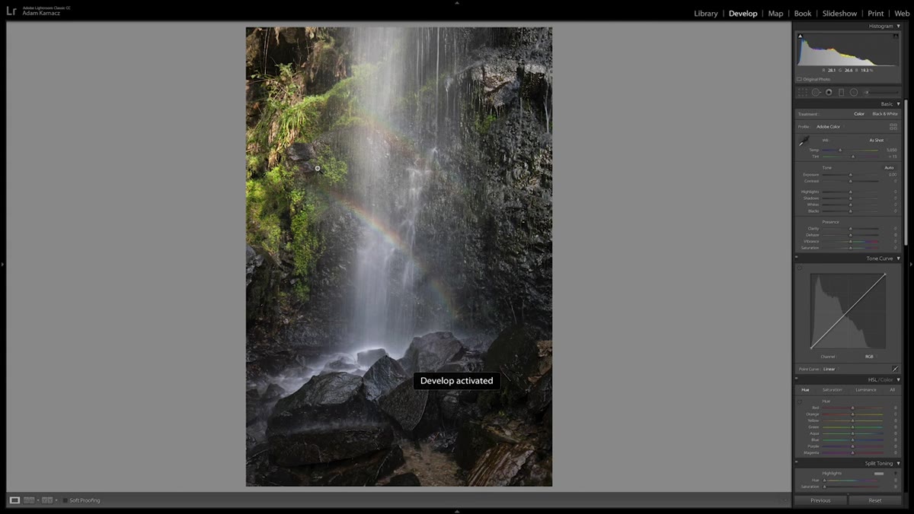Select the Red Eye Correction tool
The width and height of the screenshot is (914, 514).
(829, 92)
